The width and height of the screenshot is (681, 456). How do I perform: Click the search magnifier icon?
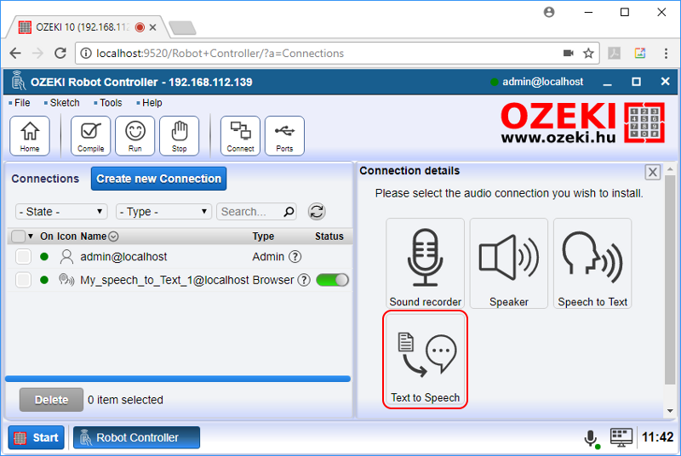tap(289, 212)
